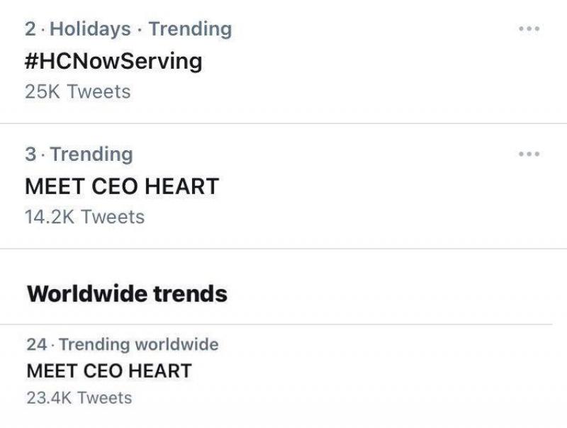Click the Holidays category label
The image size is (567, 428).
click(x=91, y=29)
